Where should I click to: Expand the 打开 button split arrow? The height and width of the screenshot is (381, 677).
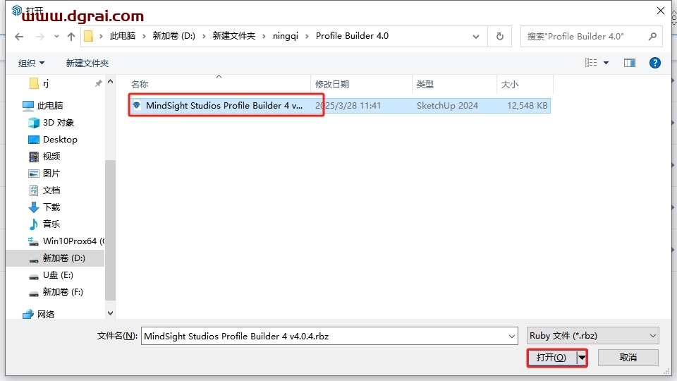582,358
